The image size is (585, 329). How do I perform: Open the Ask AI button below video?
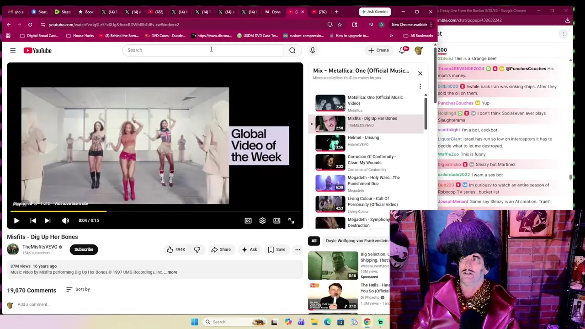(249, 249)
